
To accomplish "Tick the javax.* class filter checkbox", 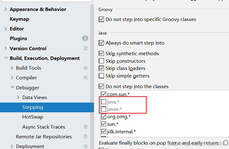I will coord(104,109).
